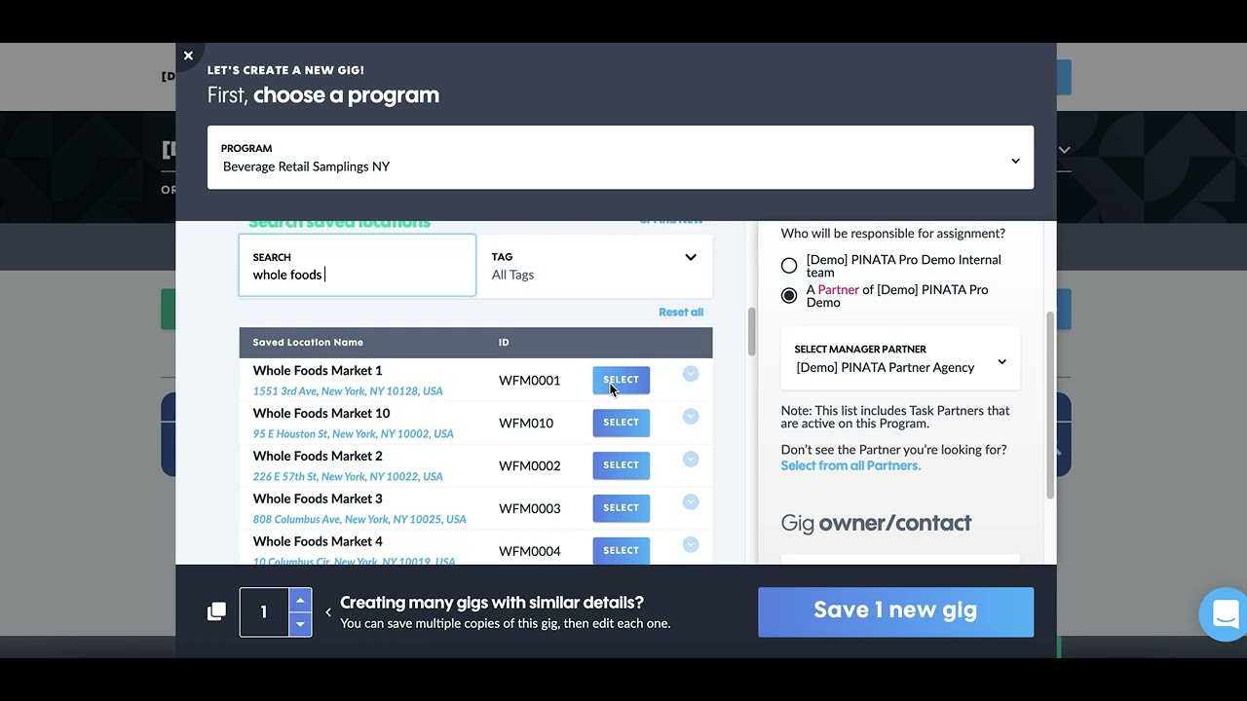
Task: Click Save 1 new gig button
Action: click(895, 611)
